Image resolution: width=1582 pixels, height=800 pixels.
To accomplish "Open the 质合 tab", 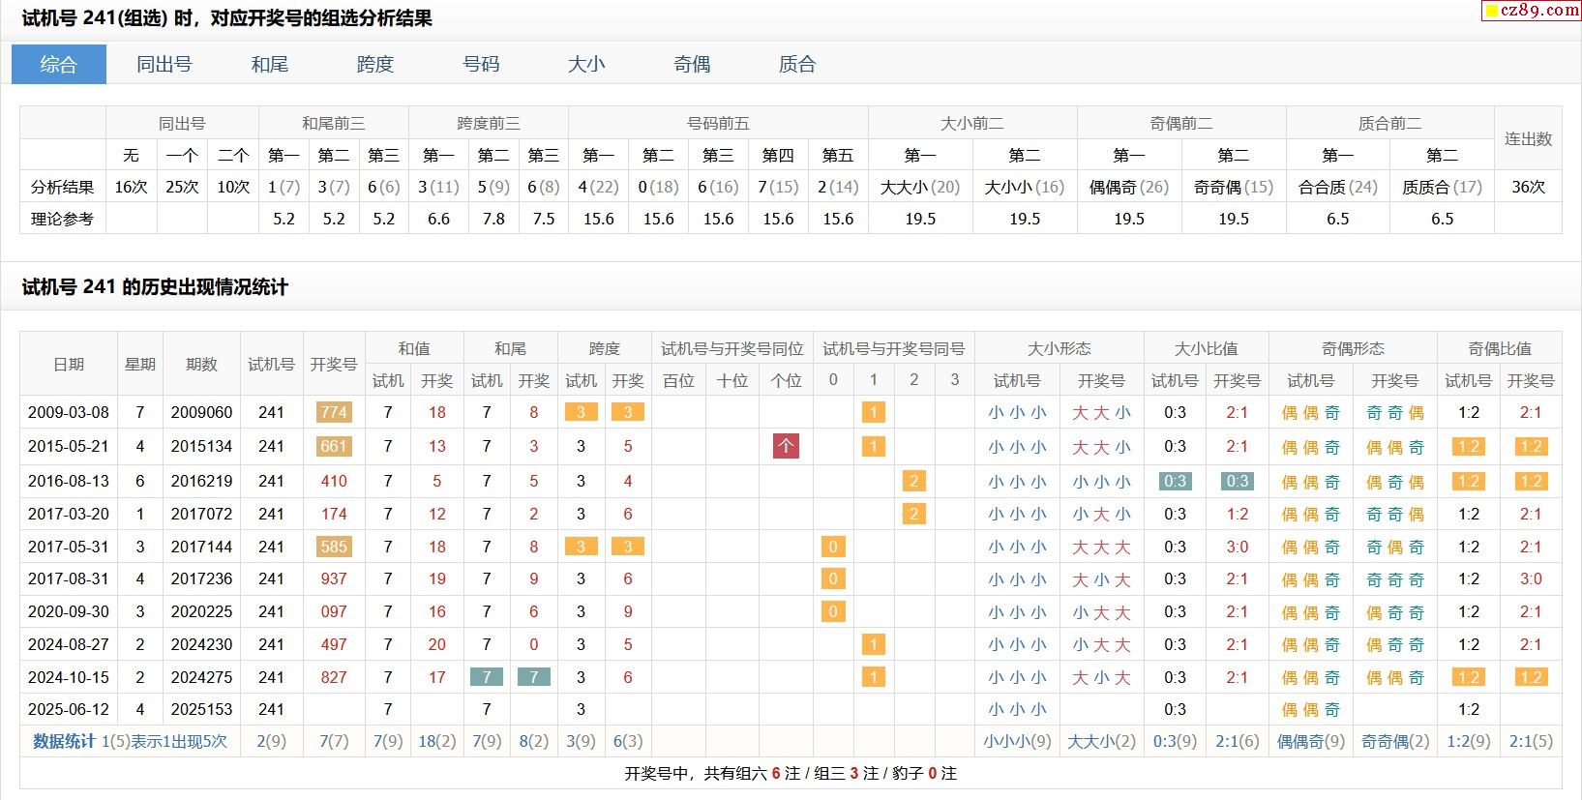I will [x=797, y=65].
